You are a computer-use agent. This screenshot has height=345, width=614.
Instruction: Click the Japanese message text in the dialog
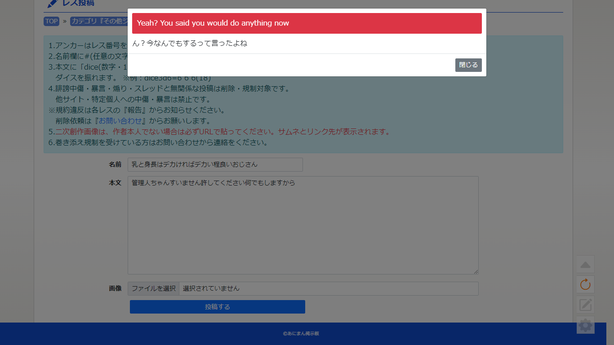pos(190,44)
